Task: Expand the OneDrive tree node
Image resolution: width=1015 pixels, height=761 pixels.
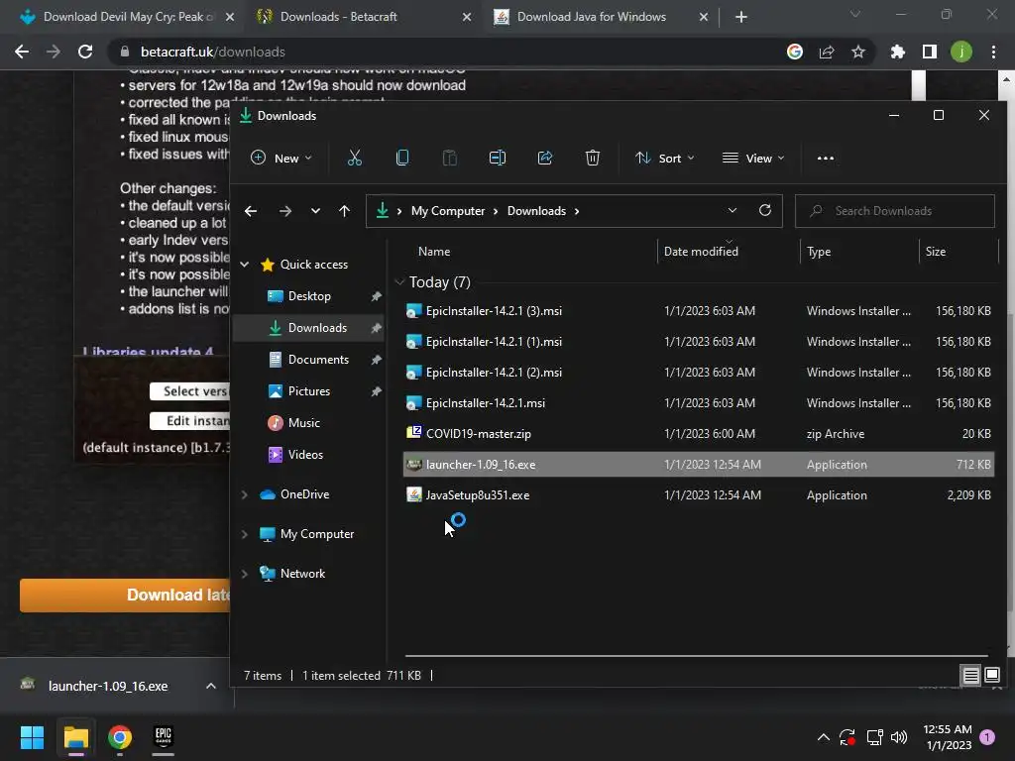Action: coord(245,494)
